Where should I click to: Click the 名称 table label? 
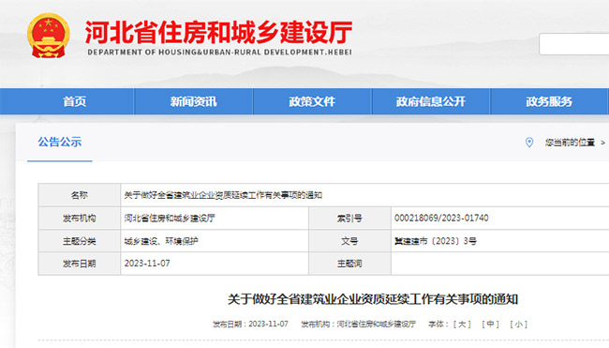pos(80,195)
